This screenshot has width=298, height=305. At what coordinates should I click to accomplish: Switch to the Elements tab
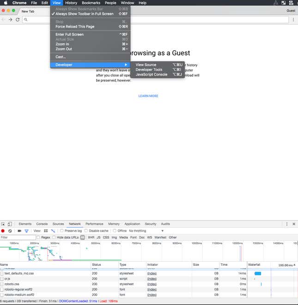click(25, 224)
